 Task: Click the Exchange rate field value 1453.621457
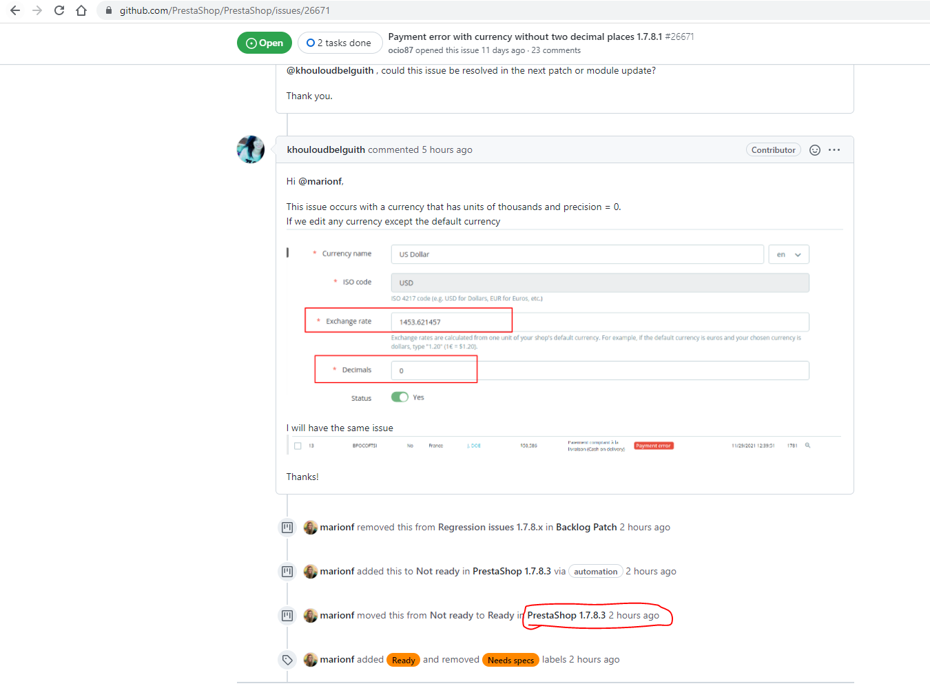[600, 322]
